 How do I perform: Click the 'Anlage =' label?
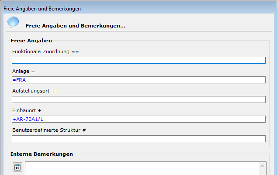tap(23, 71)
